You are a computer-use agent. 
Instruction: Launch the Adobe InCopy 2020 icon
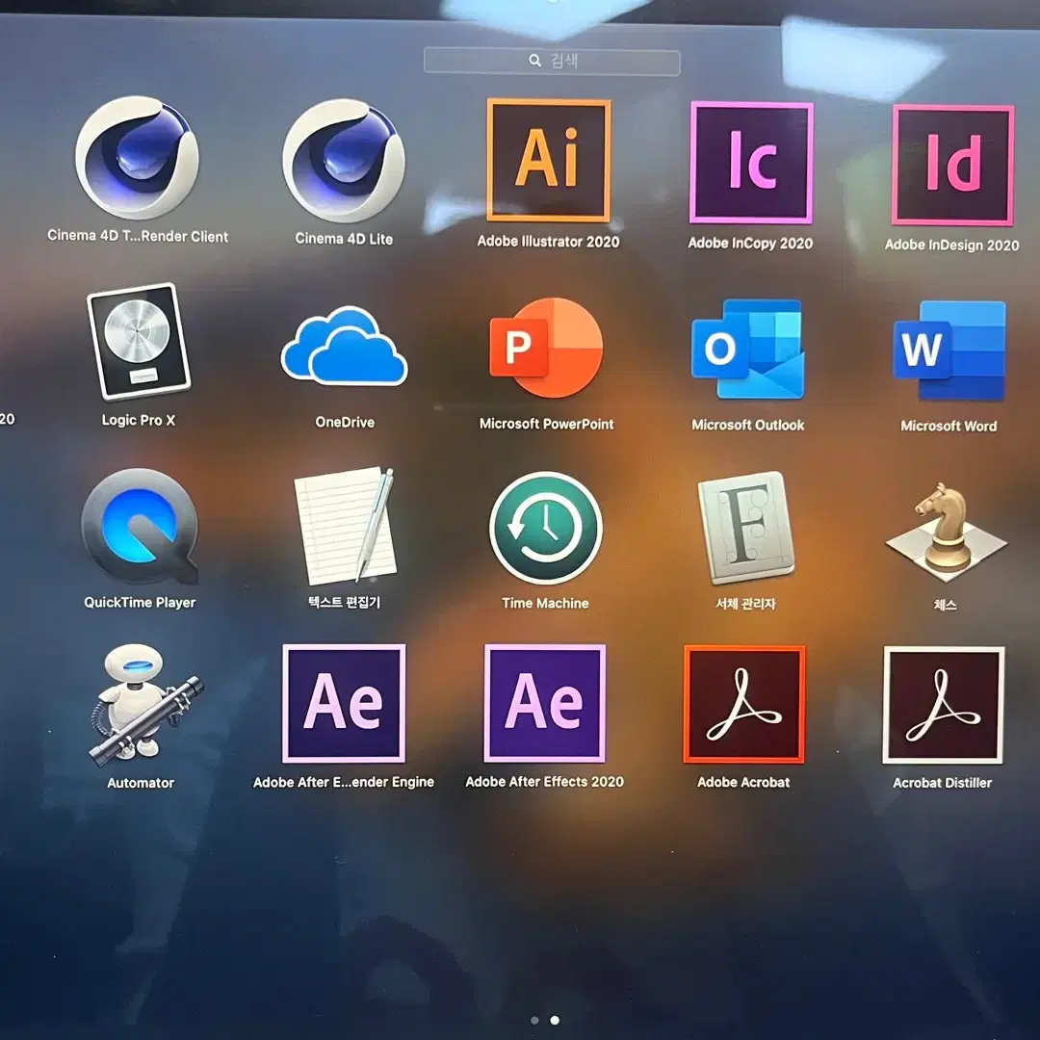click(751, 163)
